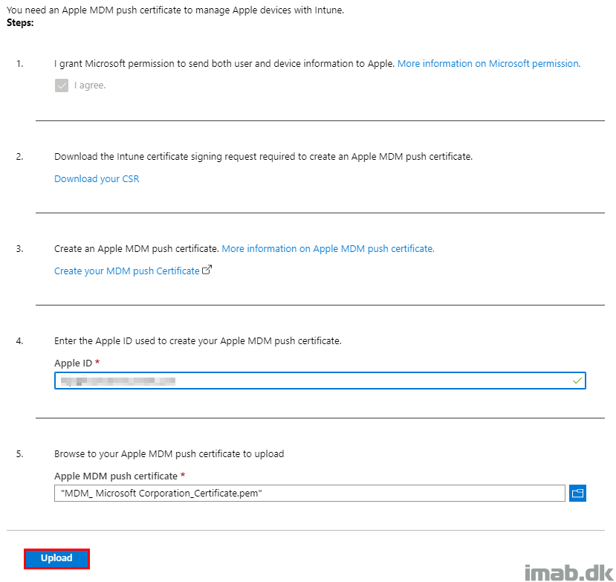
Task: Select the 'I agree.' label text
Action: 90,85
